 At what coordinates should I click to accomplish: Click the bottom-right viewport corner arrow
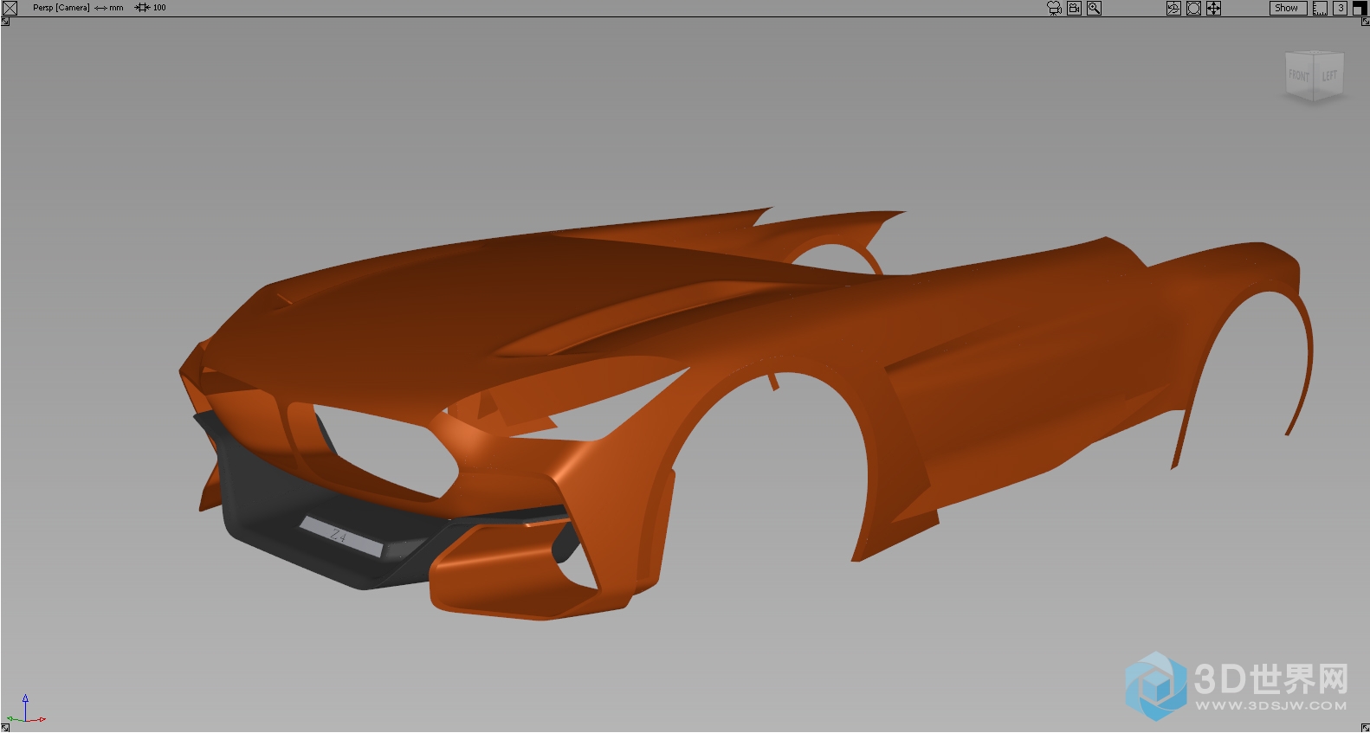point(1366,728)
